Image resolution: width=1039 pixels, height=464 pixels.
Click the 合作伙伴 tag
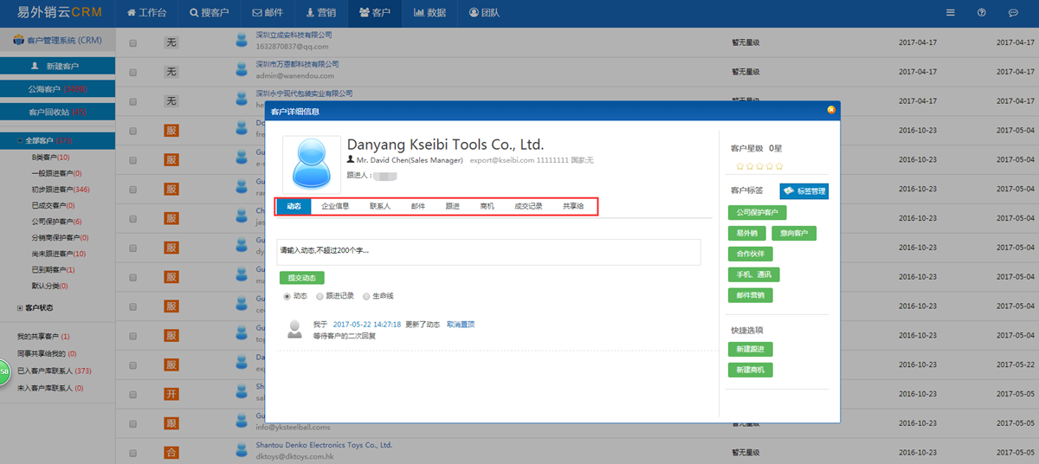pos(751,254)
